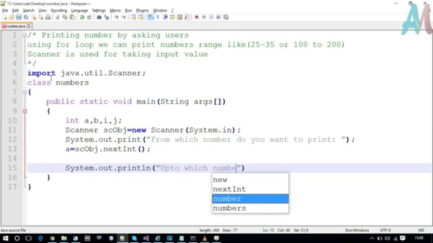This screenshot has width=433, height=243.
Task: Open the Edit menu
Action: 16,10
